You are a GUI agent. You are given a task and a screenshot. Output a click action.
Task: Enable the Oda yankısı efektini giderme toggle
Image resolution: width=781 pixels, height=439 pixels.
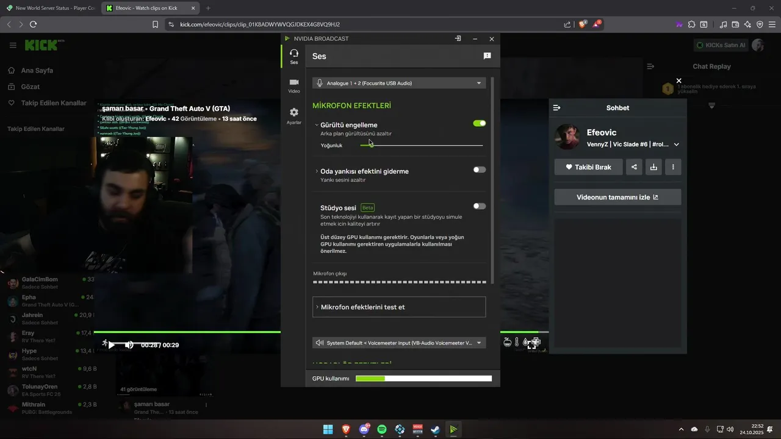(480, 170)
